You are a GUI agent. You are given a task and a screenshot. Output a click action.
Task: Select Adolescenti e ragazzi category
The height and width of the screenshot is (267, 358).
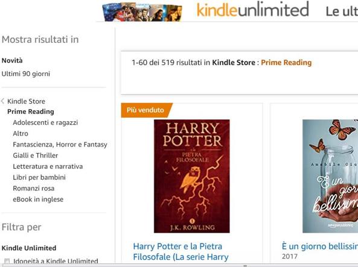[x=45, y=123]
